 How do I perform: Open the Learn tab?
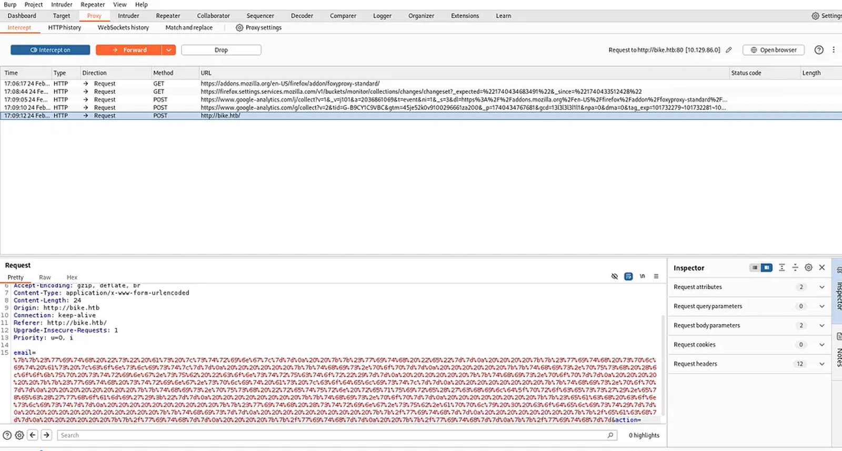[504, 16]
